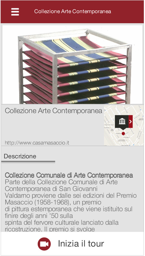Switch to the Descrizione tab

coord(20,156)
